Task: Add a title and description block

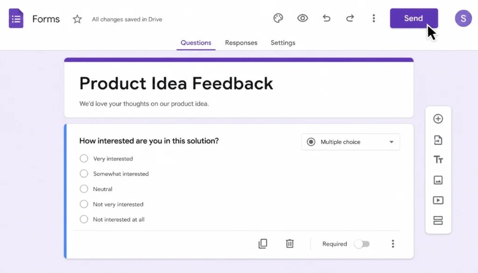Action: click(x=438, y=160)
